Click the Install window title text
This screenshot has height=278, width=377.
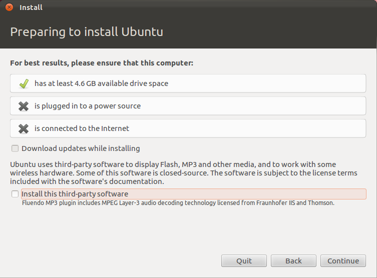click(31, 7)
